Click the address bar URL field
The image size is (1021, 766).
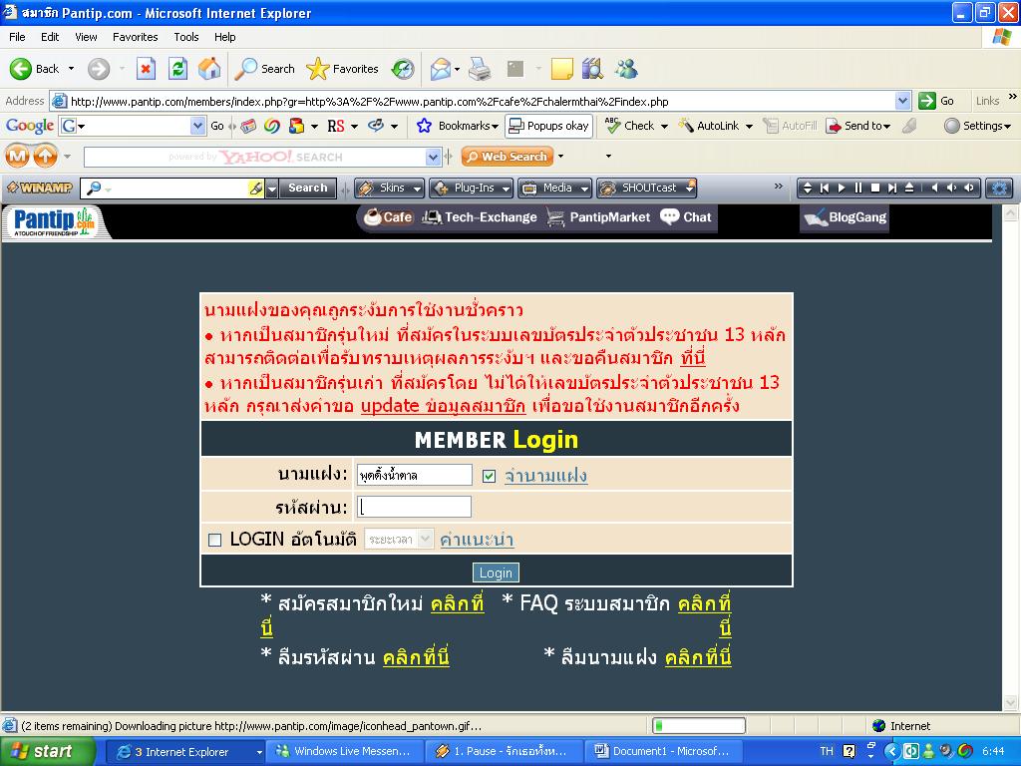(481, 101)
